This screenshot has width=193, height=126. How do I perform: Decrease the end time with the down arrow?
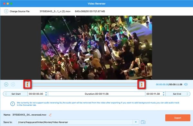[x=164, y=95]
